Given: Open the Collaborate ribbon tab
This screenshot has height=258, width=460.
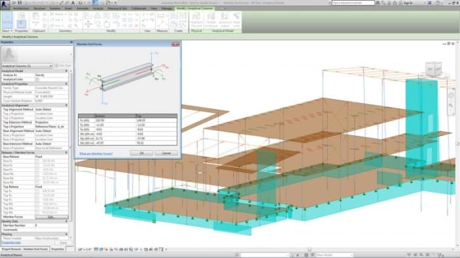Looking at the screenshot, I should pos(139,9).
